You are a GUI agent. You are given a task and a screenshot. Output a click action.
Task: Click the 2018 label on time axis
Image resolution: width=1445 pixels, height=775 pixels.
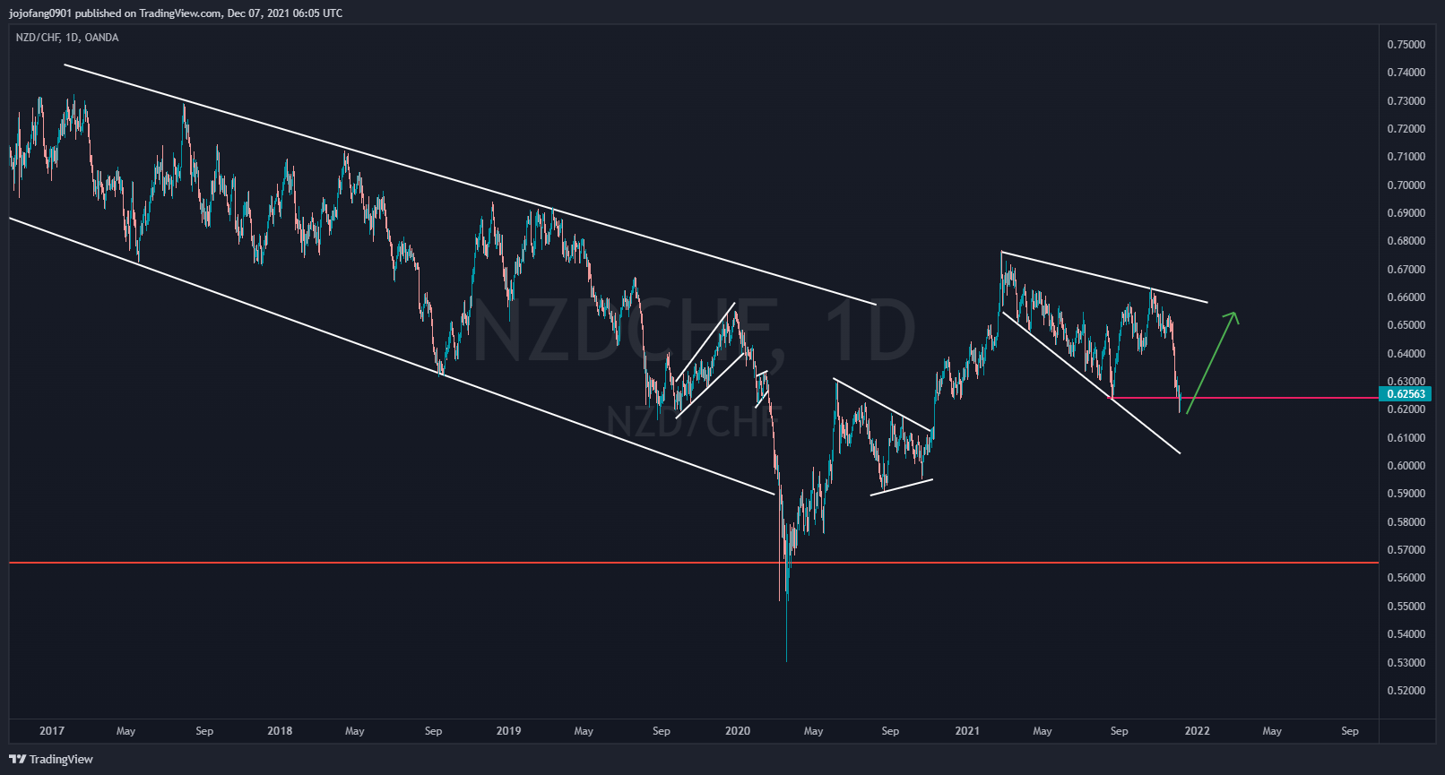pos(280,731)
